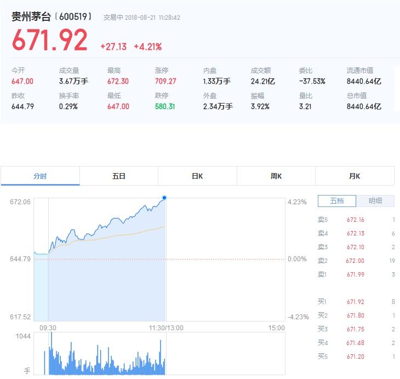This screenshot has height=379, width=400.
Task: Click the stock code 600519
Action: tap(73, 16)
